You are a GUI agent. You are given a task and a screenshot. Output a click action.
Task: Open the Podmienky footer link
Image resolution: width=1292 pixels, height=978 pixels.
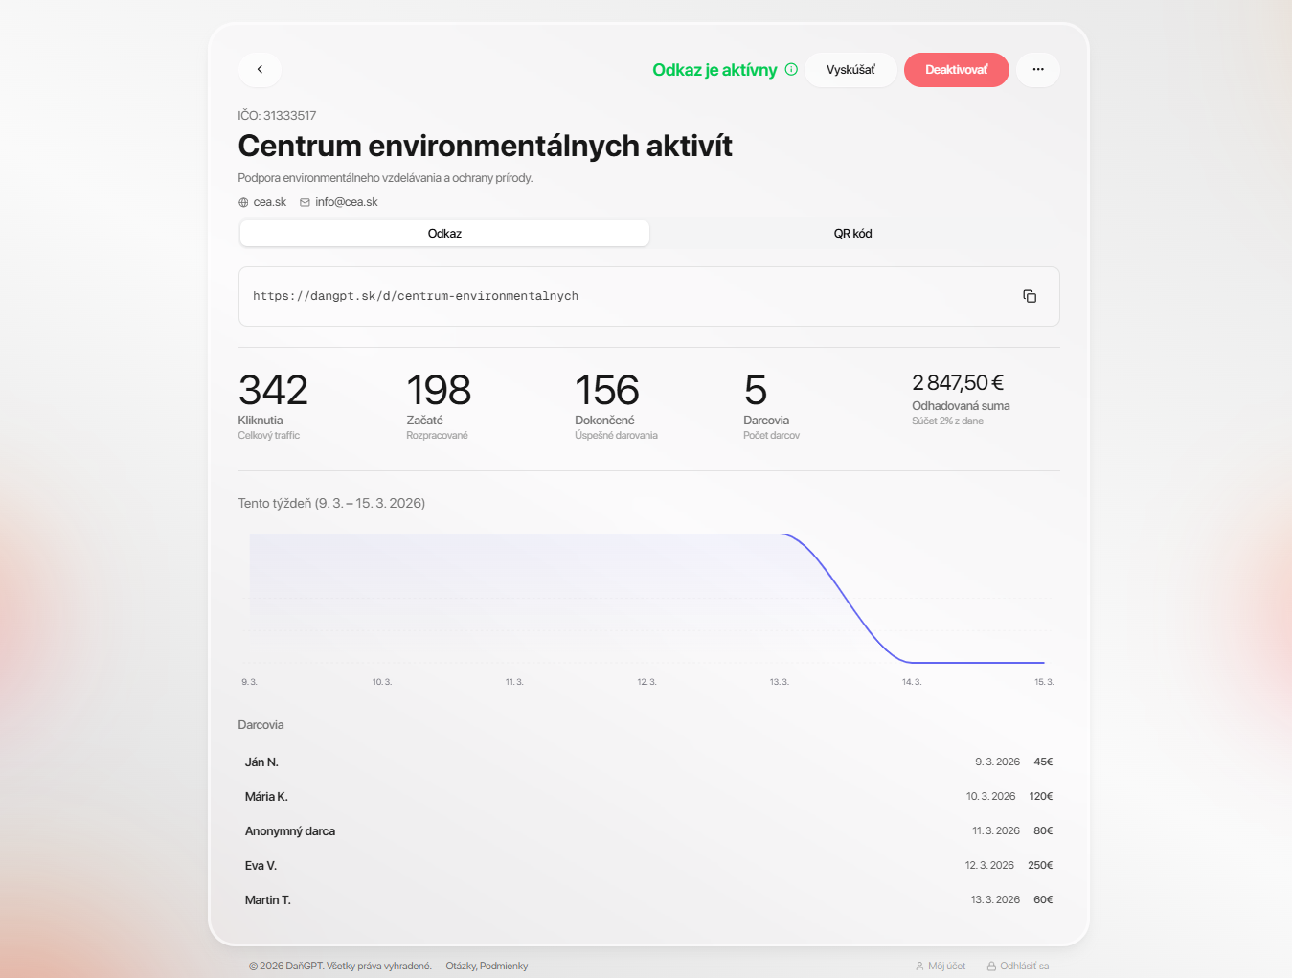click(x=505, y=967)
